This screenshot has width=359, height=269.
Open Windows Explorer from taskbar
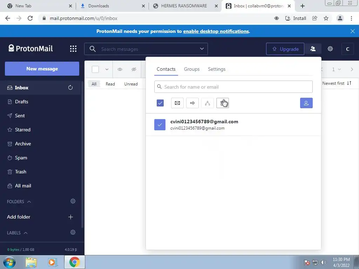(31, 262)
